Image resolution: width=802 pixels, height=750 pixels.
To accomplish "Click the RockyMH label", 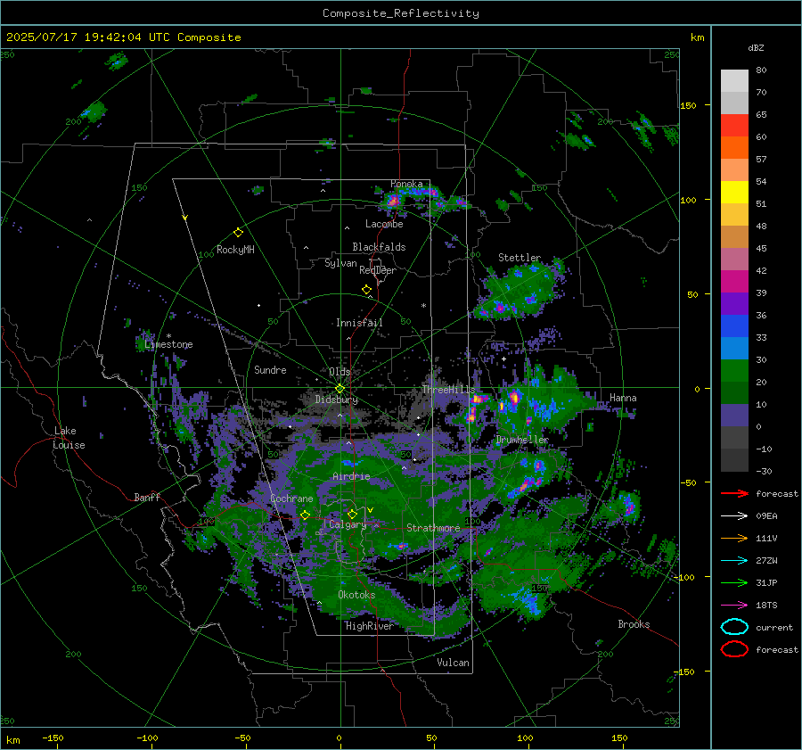I will (235, 250).
